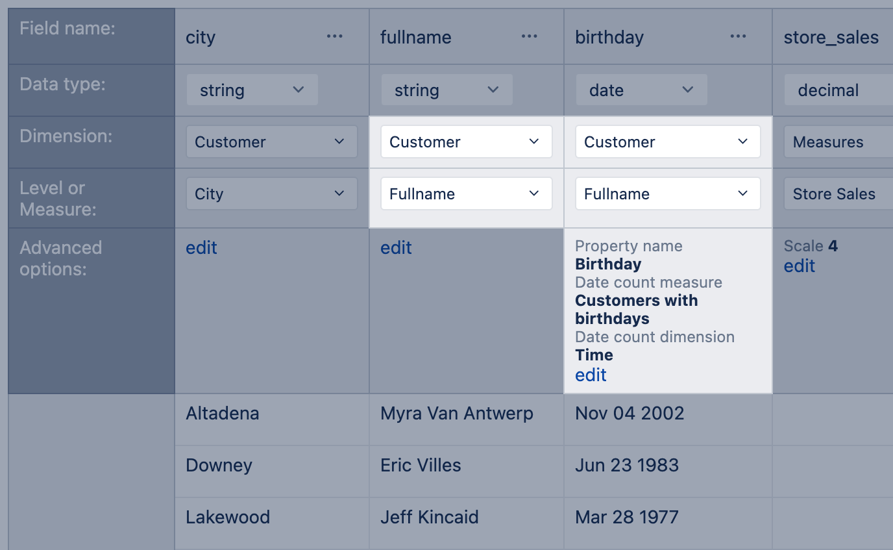Open the city Dimension Customer dropdown
Viewport: 893px width, 550px height.
[271, 142]
